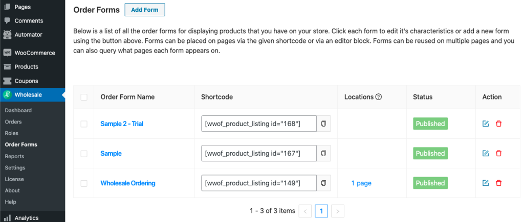Viewport: 524px width, 222px height.
Task: Open Wholesale Settings submenu item
Action: pyautogui.click(x=15, y=167)
